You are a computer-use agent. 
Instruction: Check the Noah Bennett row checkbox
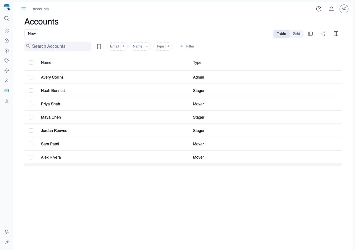click(x=31, y=91)
